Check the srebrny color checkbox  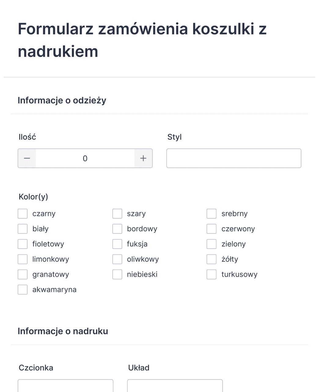pyautogui.click(x=211, y=214)
